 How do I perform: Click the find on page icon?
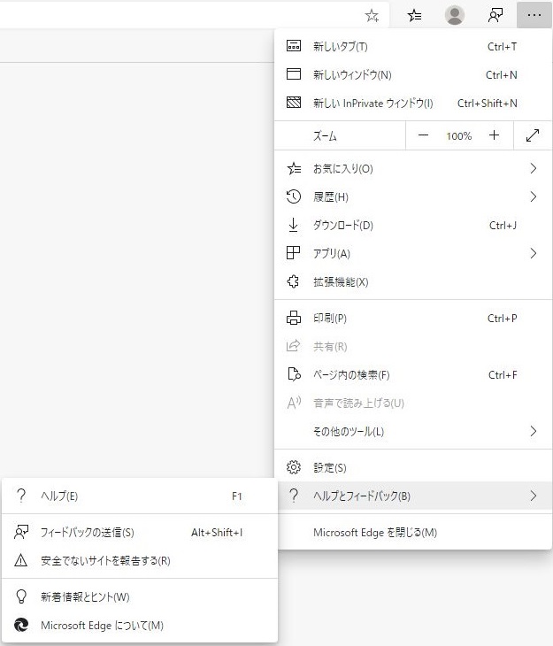[294, 374]
